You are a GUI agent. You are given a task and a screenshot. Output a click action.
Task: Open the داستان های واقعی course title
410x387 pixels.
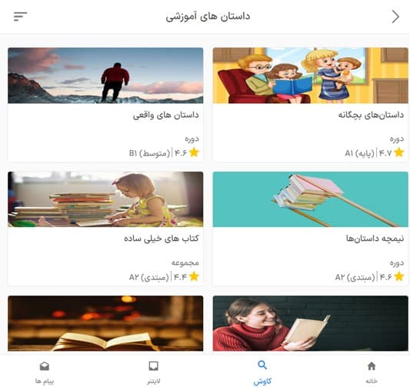click(x=166, y=115)
